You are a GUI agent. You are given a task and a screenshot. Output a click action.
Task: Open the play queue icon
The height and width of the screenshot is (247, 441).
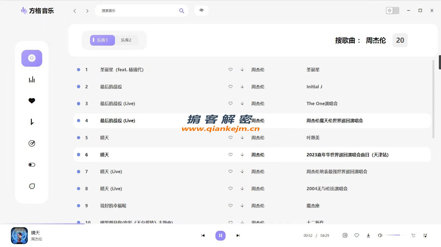tap(425, 235)
